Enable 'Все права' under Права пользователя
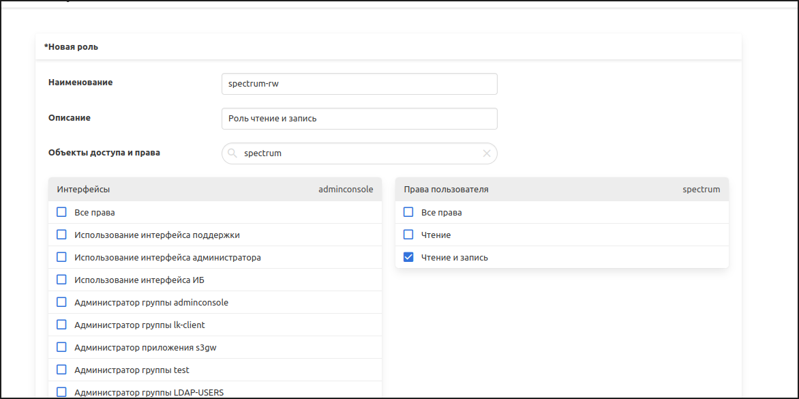799x399 pixels. pyautogui.click(x=408, y=212)
